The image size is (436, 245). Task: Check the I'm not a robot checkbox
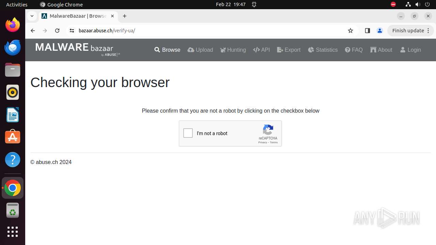(x=188, y=133)
